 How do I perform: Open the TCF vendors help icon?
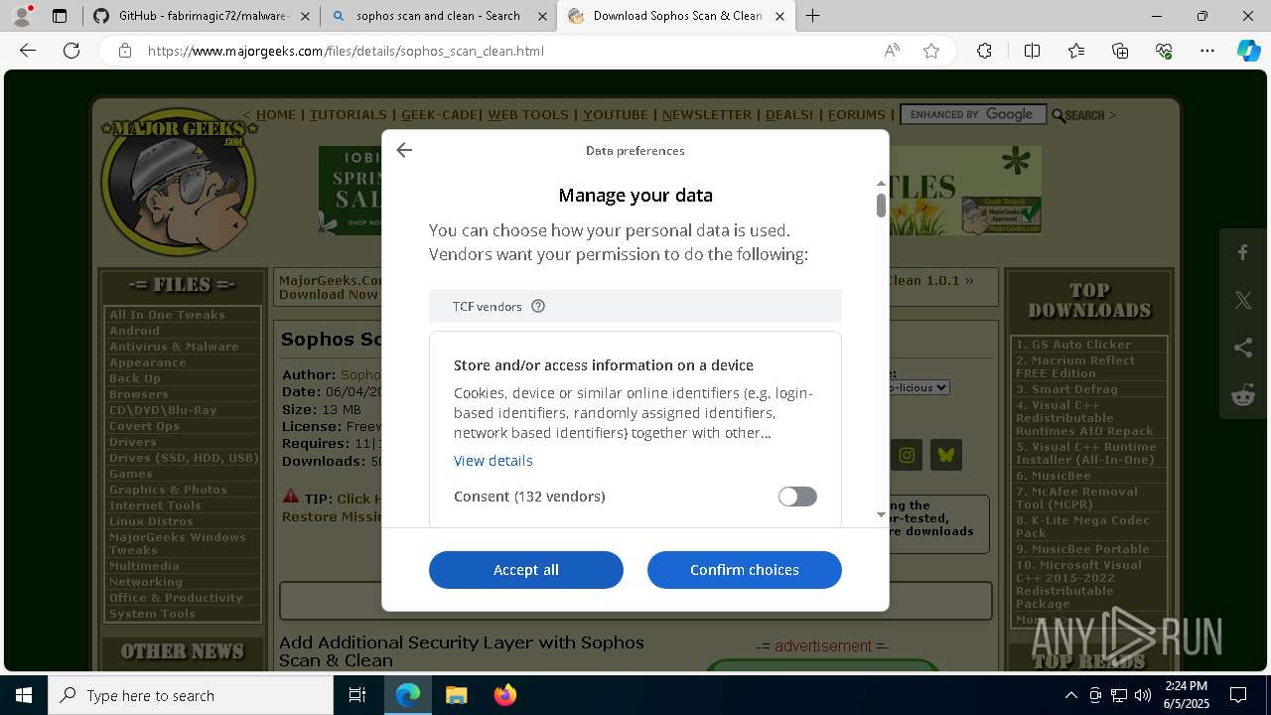(538, 306)
